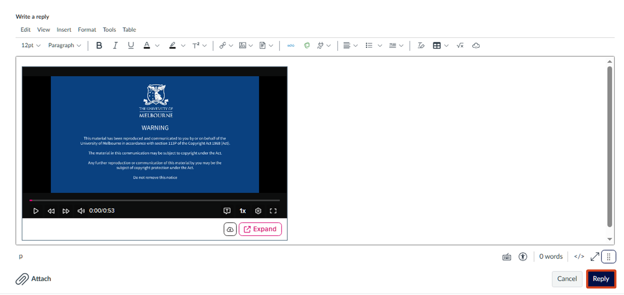Expand the link options arrow
The height and width of the screenshot is (295, 624).
pyautogui.click(x=231, y=45)
